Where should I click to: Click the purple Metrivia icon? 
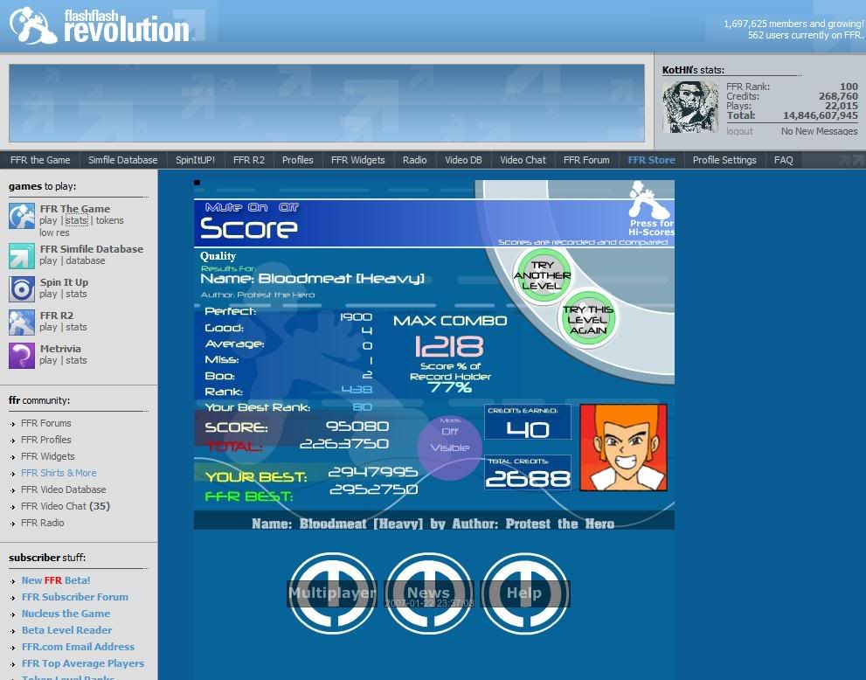click(x=22, y=355)
